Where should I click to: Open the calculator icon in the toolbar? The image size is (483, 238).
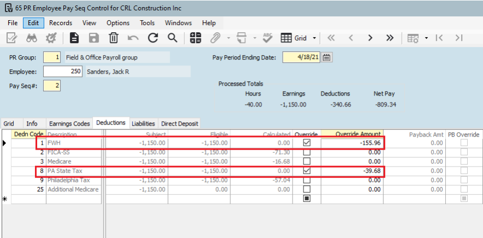pyautogui.click(x=195, y=38)
